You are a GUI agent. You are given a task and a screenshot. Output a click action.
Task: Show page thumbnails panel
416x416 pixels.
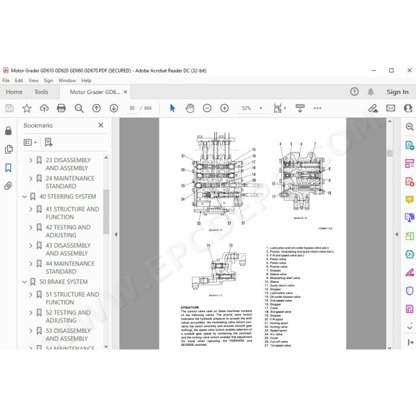(x=8, y=149)
